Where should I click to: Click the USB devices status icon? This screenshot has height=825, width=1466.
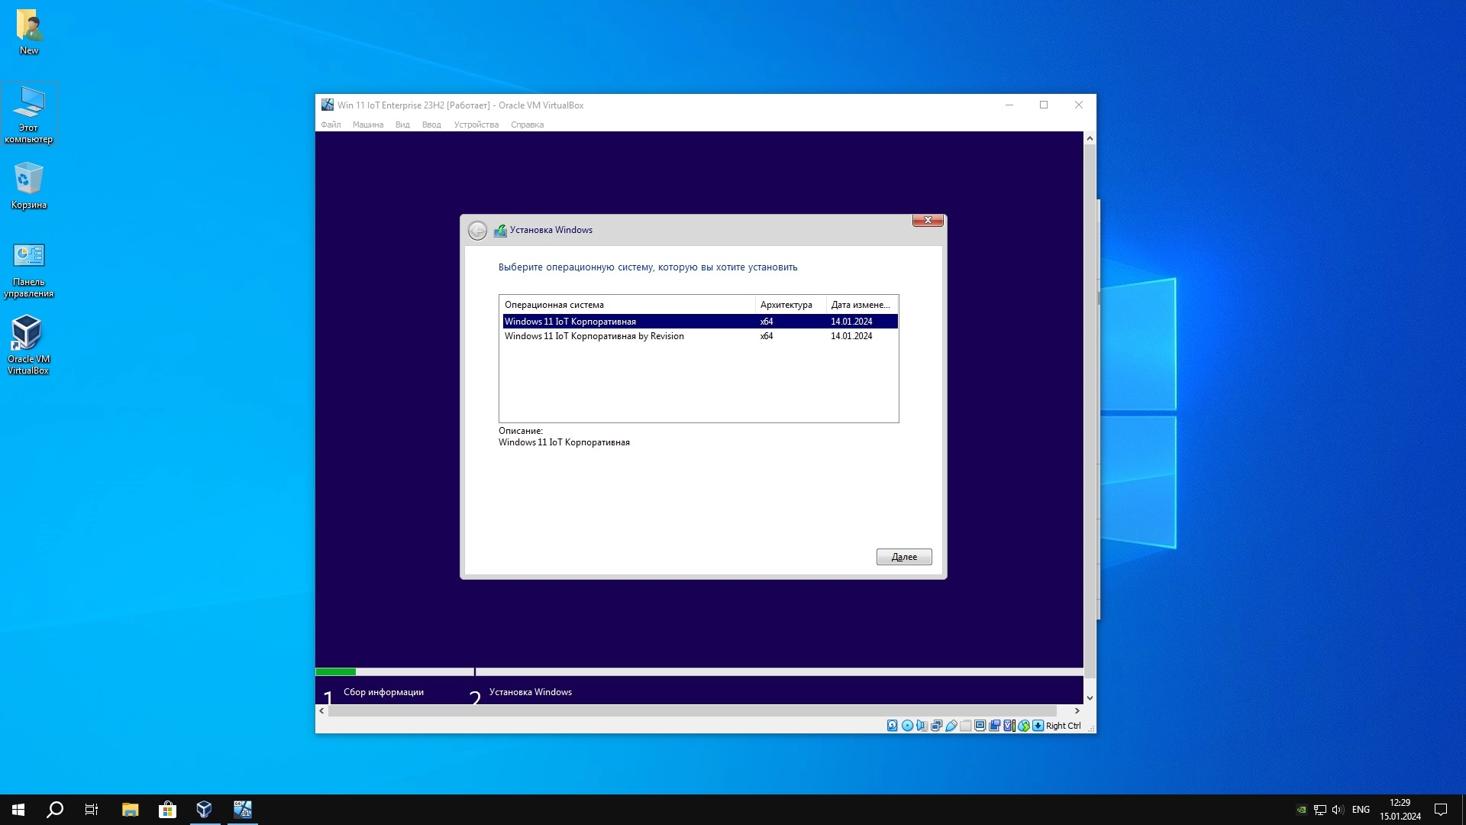pyautogui.click(x=951, y=726)
